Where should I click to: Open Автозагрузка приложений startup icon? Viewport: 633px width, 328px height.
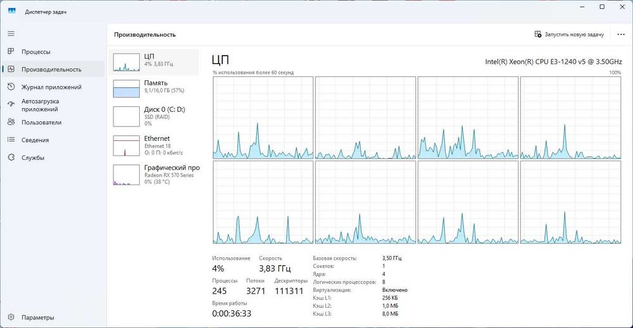(11, 105)
